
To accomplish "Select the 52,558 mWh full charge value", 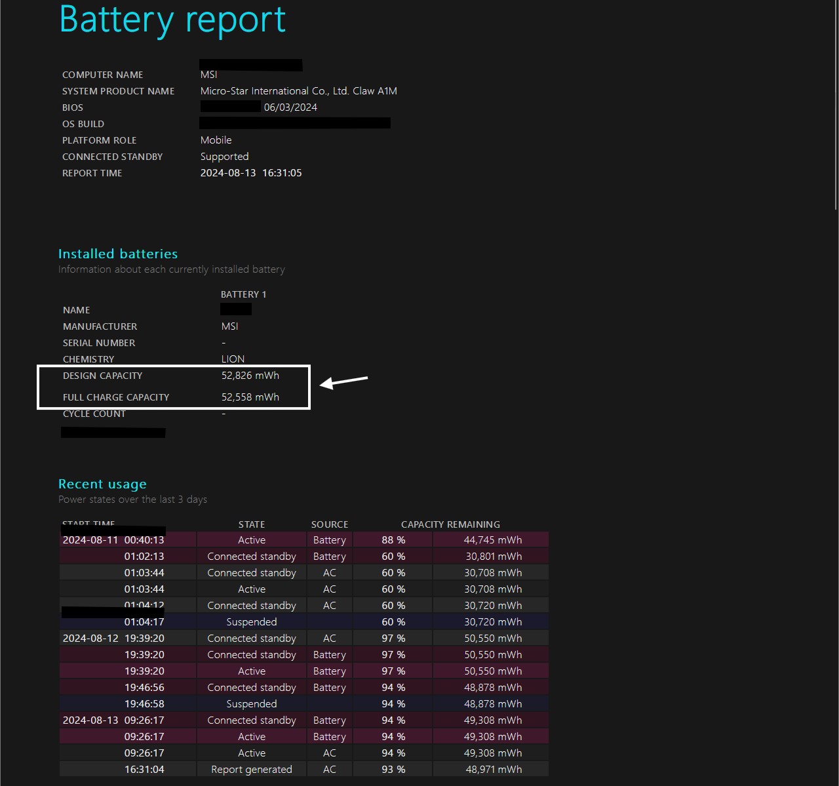I will coord(250,397).
